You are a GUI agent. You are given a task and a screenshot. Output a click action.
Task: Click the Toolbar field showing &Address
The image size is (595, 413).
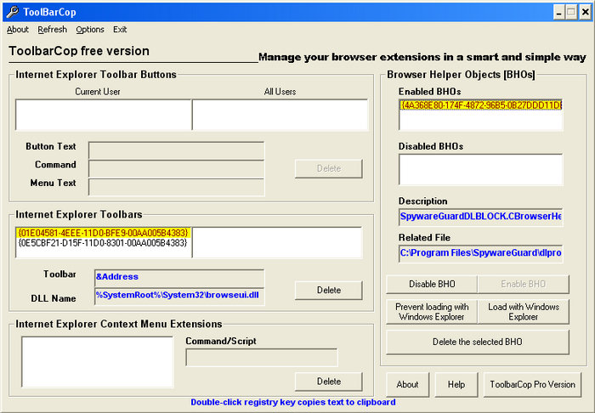click(179, 278)
